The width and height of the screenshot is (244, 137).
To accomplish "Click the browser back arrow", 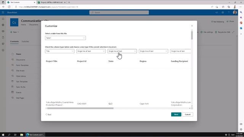I will click(3, 7).
